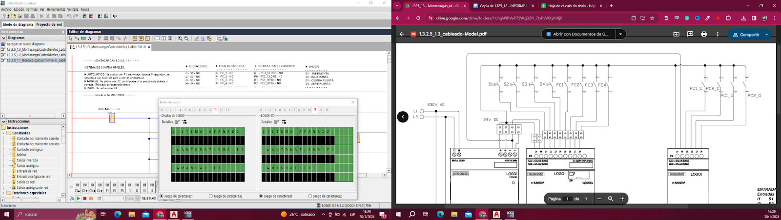
Task: Pause simulation with orange pause icon
Action: coord(91,199)
